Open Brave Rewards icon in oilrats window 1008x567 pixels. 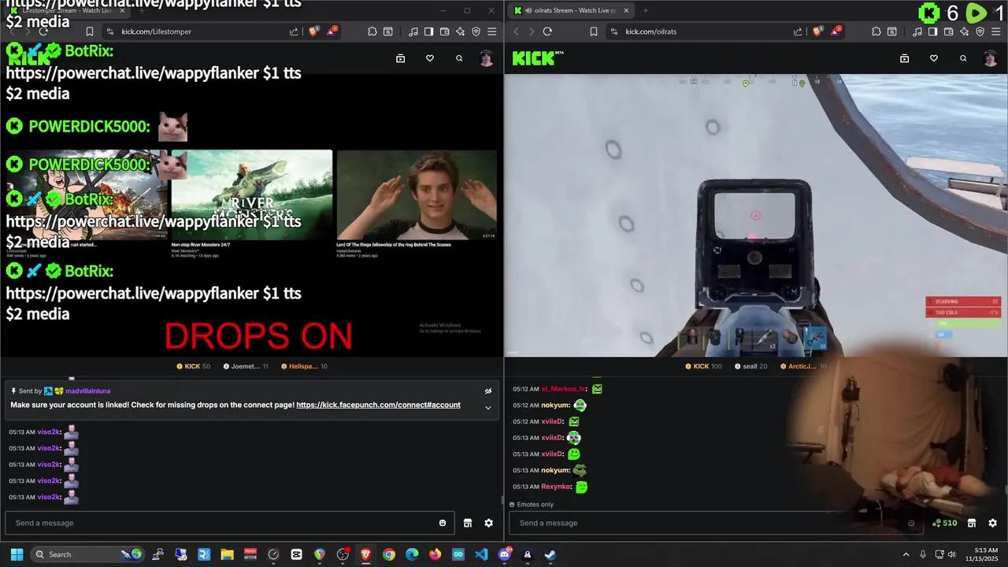point(836,31)
